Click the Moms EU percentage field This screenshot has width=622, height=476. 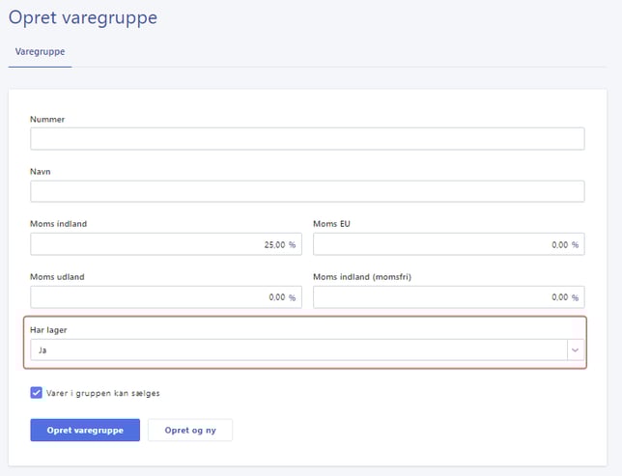pos(448,244)
